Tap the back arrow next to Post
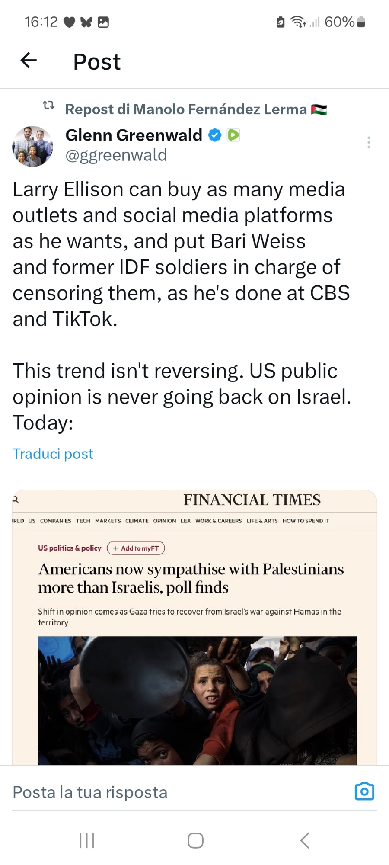The height and width of the screenshot is (865, 389). [x=29, y=61]
